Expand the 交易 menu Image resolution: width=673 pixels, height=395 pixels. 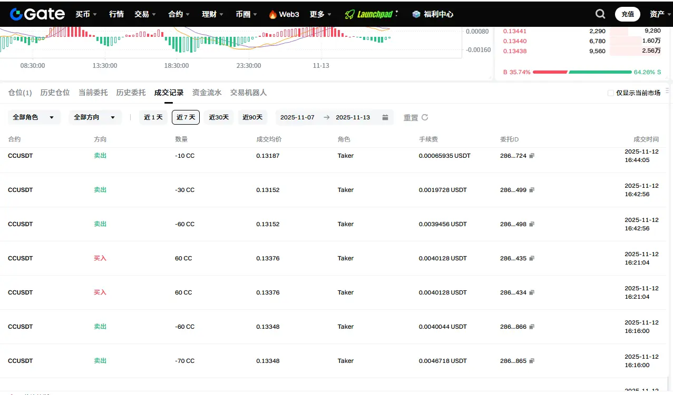[145, 14]
